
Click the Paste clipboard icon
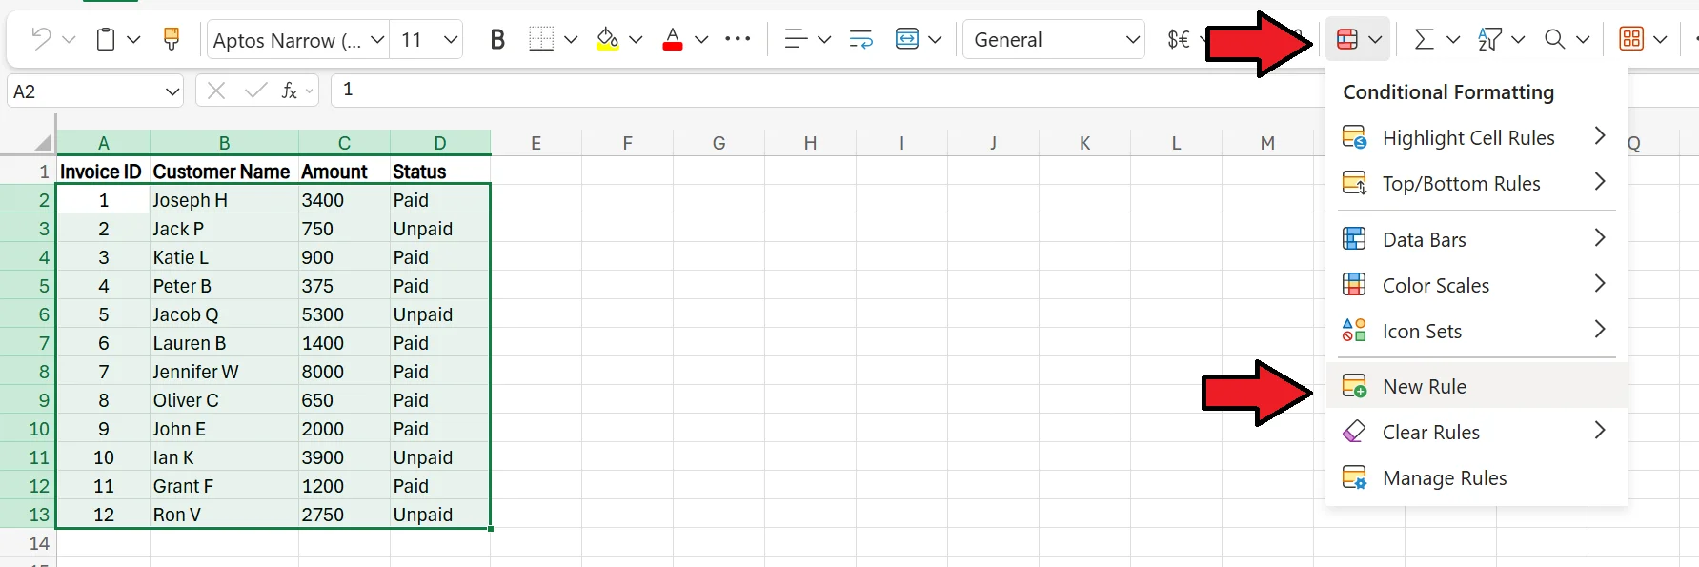(106, 39)
